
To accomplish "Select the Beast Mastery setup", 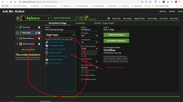I will [x=28, y=38].
